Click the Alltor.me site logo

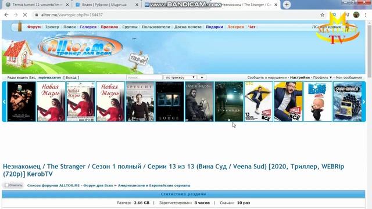coord(80,47)
